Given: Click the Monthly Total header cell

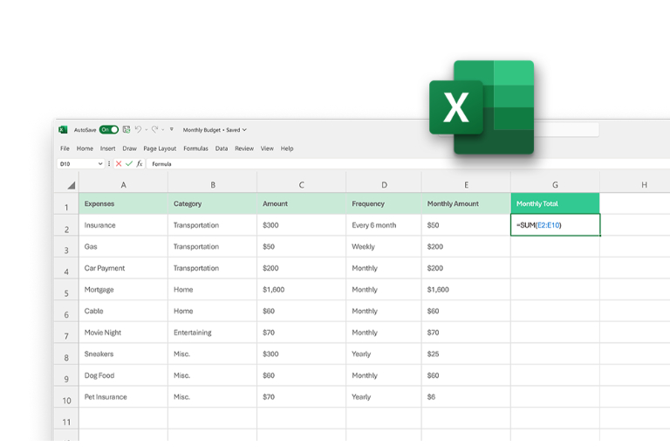Looking at the screenshot, I should [555, 203].
